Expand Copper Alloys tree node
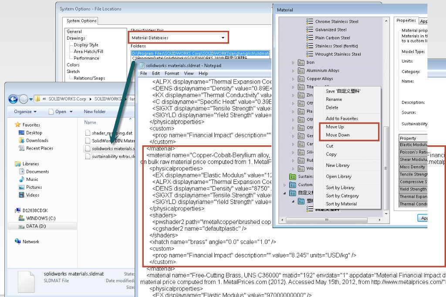 click(x=293, y=79)
